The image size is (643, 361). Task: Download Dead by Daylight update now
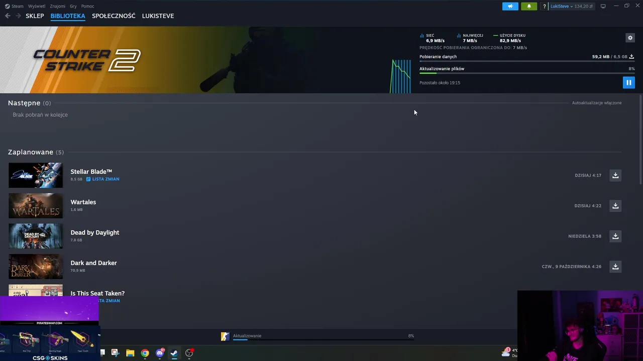pos(615,236)
